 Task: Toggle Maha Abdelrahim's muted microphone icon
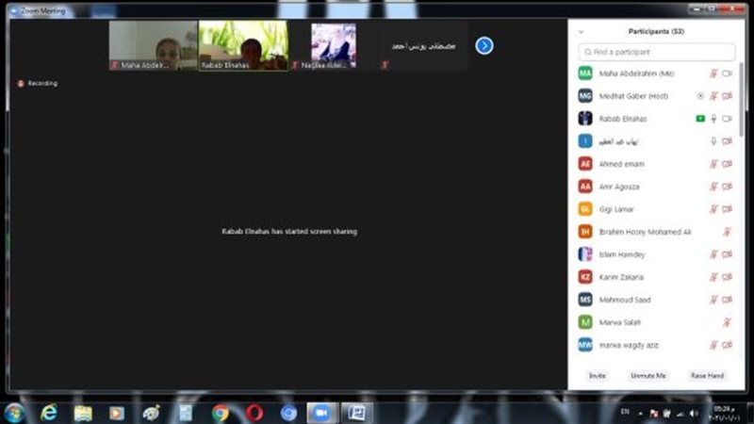[713, 73]
